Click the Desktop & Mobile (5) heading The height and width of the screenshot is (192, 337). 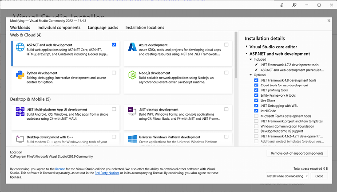30,99
